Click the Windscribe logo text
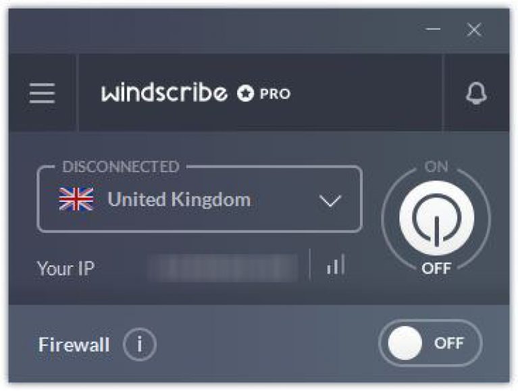Screen dimensions: 518x391 coord(164,92)
